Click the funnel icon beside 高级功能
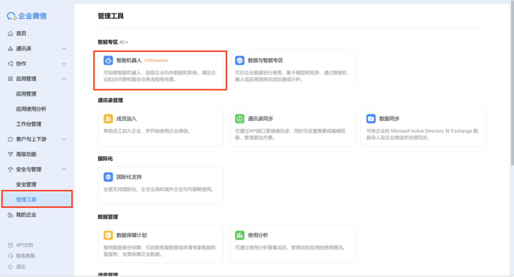The image size is (514, 277). pos(10,154)
